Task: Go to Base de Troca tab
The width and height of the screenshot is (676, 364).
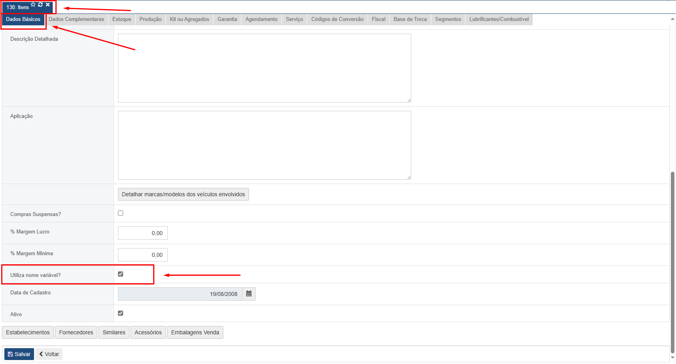Action: (410, 19)
